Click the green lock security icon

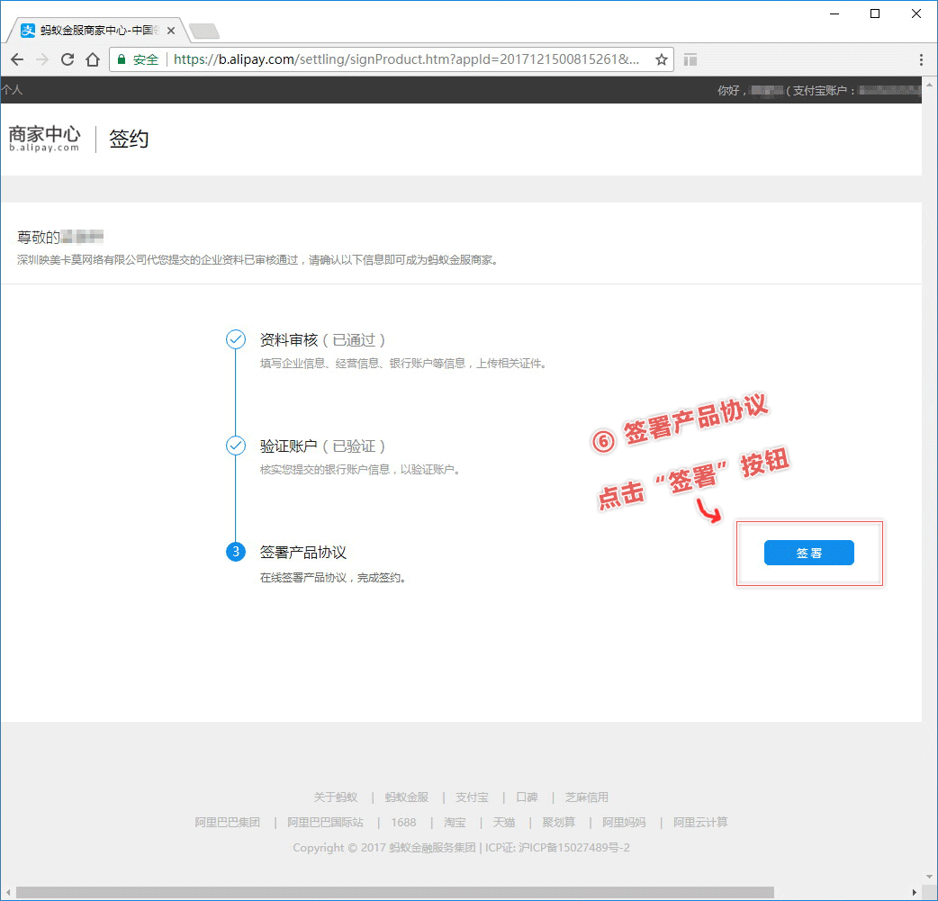(122, 59)
